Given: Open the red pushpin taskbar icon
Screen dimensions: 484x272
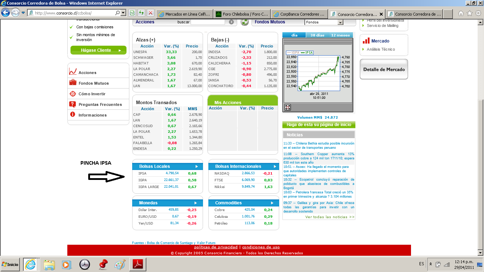Looking at the screenshot, I should tap(103, 264).
